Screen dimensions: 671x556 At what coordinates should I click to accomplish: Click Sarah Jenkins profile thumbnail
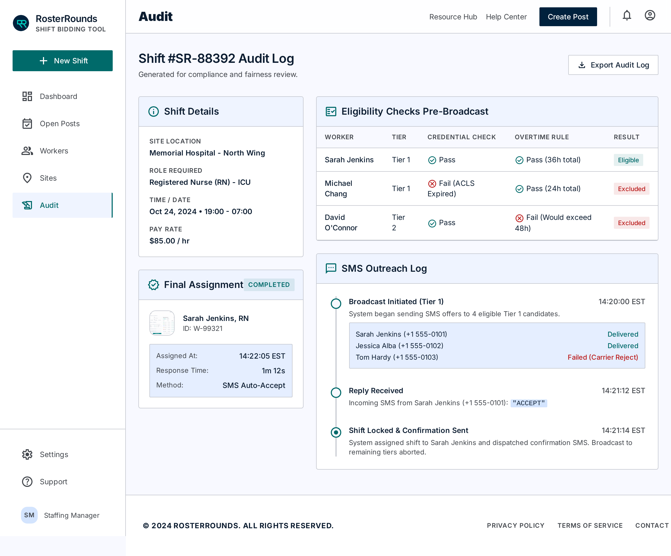pyautogui.click(x=162, y=323)
